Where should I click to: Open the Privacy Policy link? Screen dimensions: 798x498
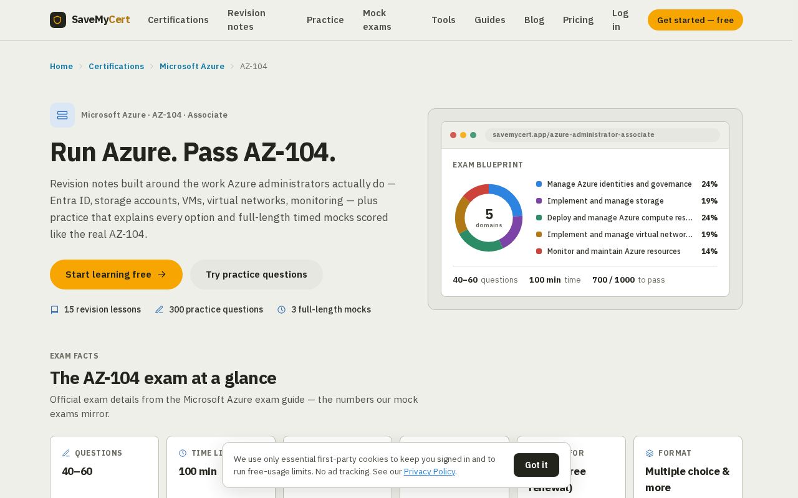pos(430,472)
